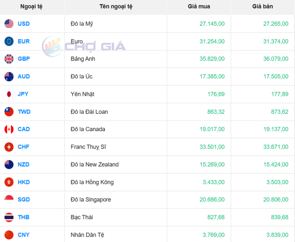The height and width of the screenshot is (242, 295).
Task: Click the New Zealand flag icon
Action: coord(9,165)
